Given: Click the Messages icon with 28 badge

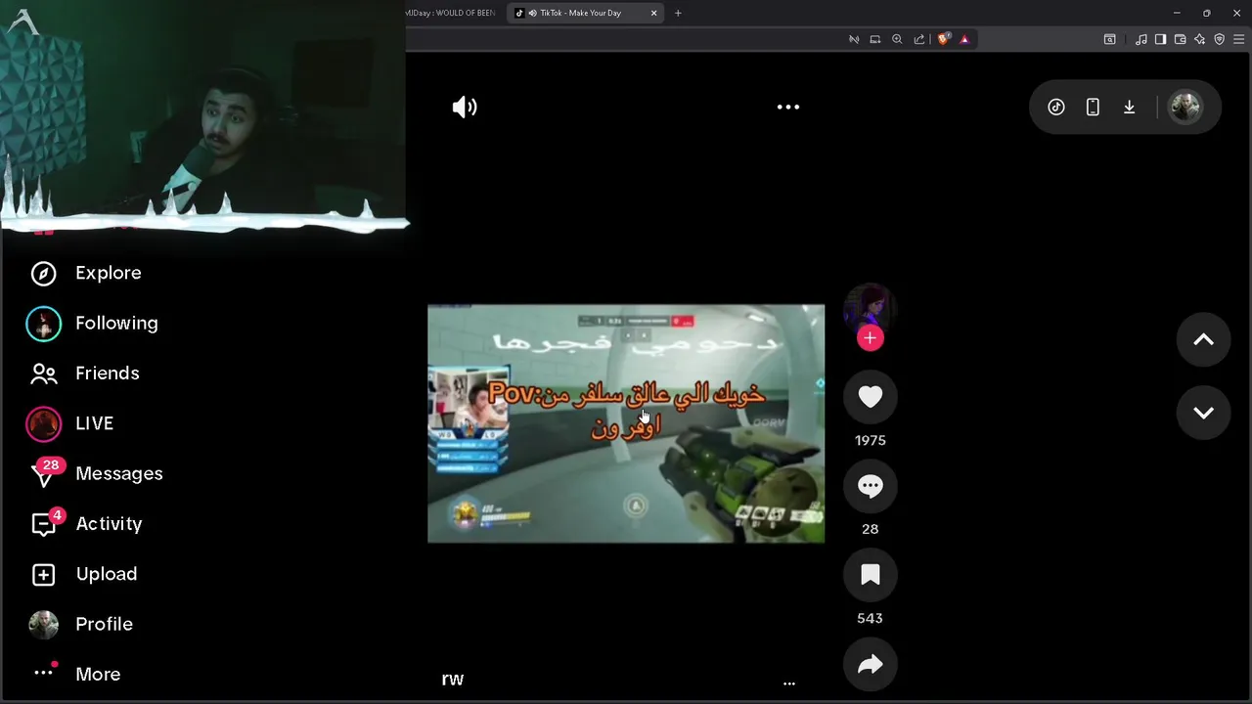Looking at the screenshot, I should pos(46,473).
